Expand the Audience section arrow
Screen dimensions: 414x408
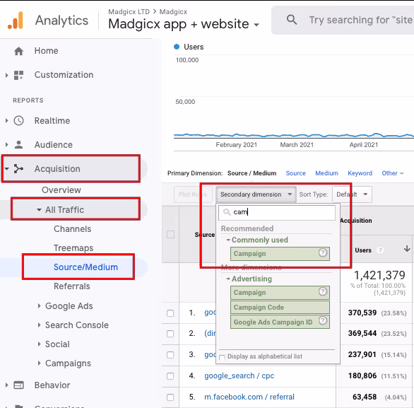(6, 145)
